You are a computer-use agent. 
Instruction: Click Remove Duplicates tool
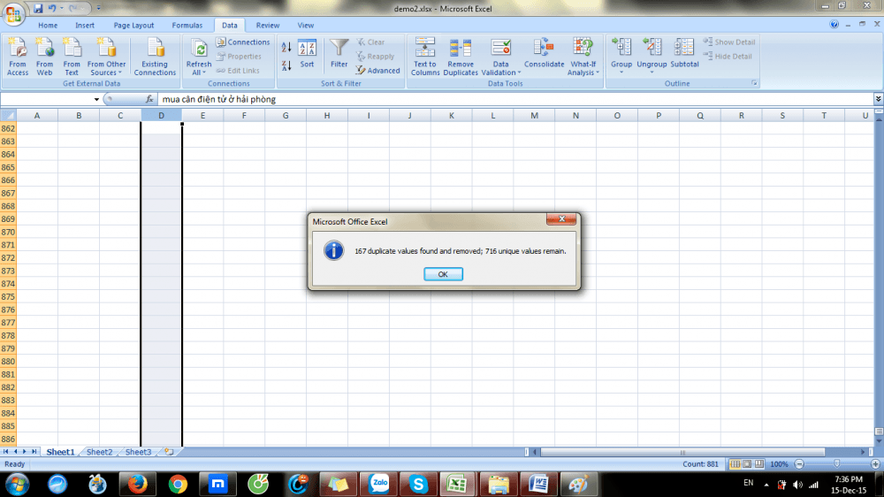pos(460,57)
